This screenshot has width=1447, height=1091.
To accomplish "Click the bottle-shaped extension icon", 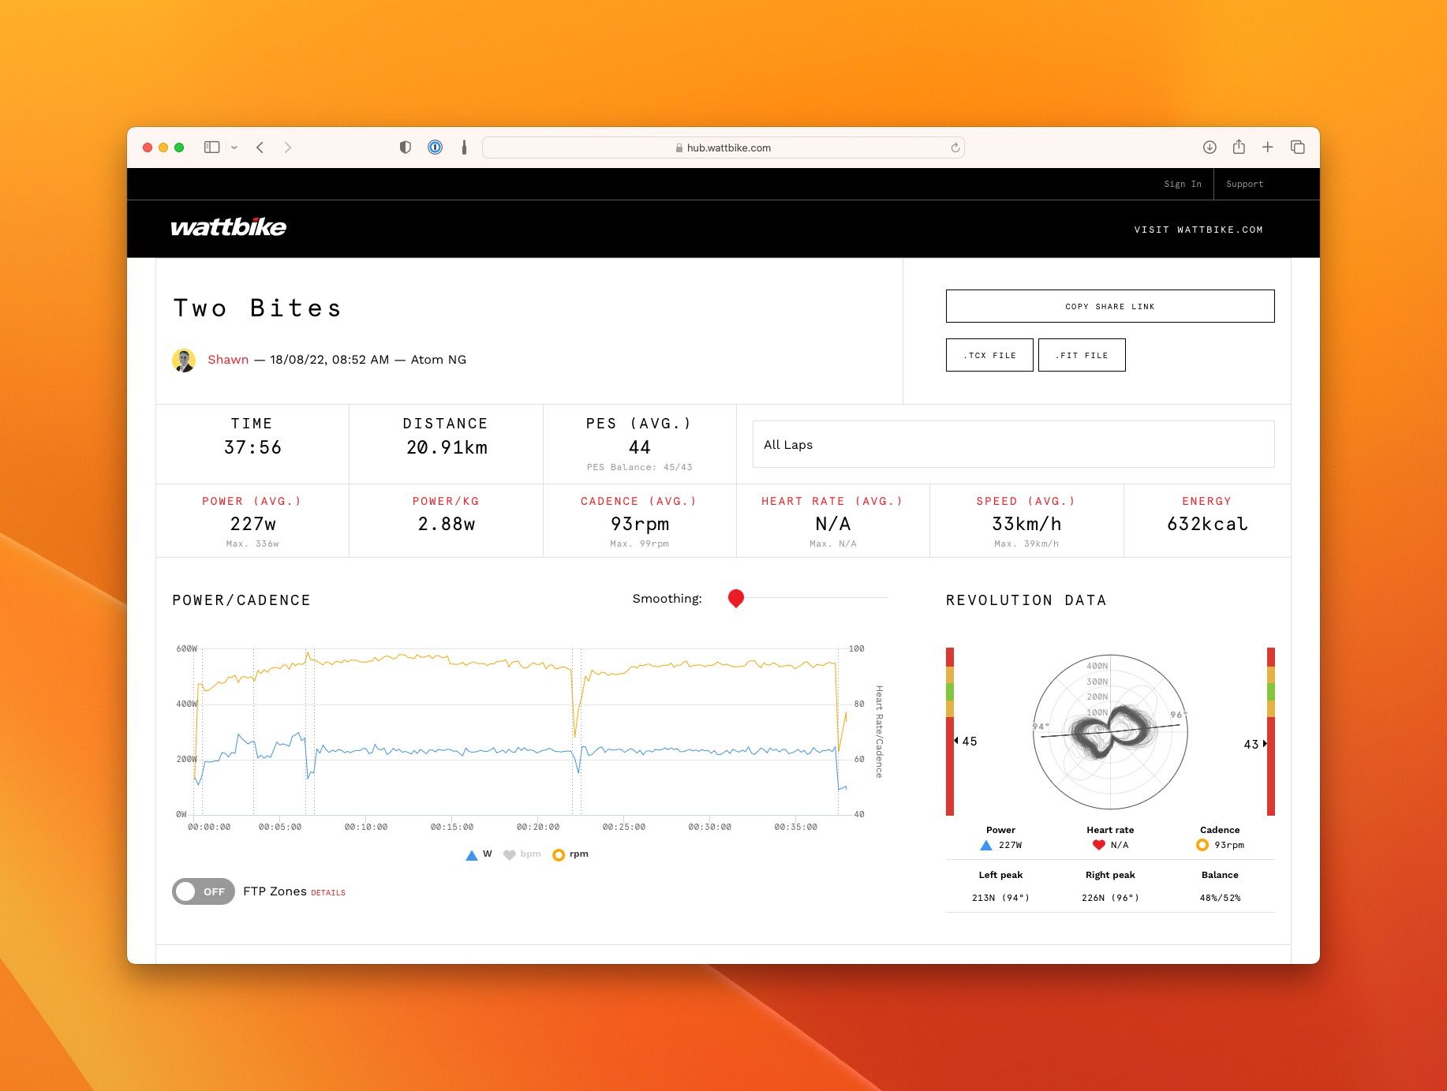I will (x=464, y=148).
